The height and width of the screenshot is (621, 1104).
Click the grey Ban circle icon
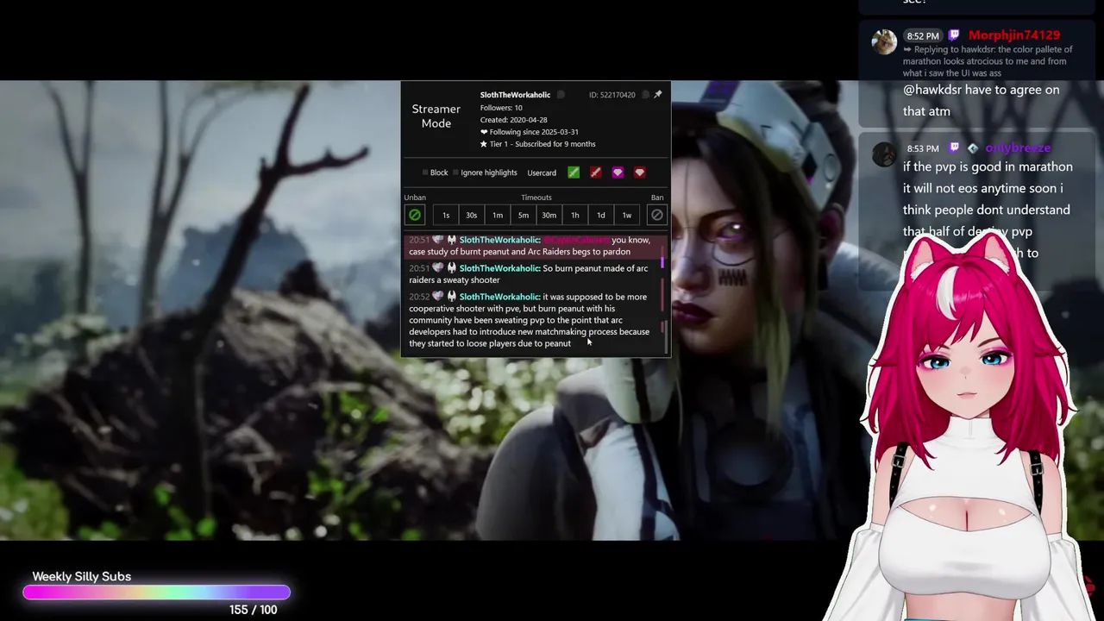[x=657, y=215]
